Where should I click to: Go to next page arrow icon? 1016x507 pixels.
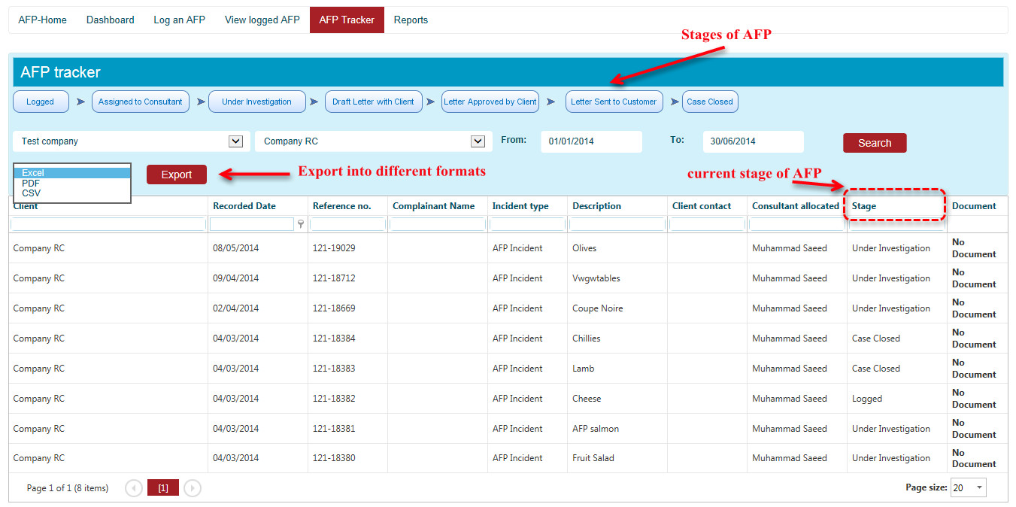click(x=193, y=488)
